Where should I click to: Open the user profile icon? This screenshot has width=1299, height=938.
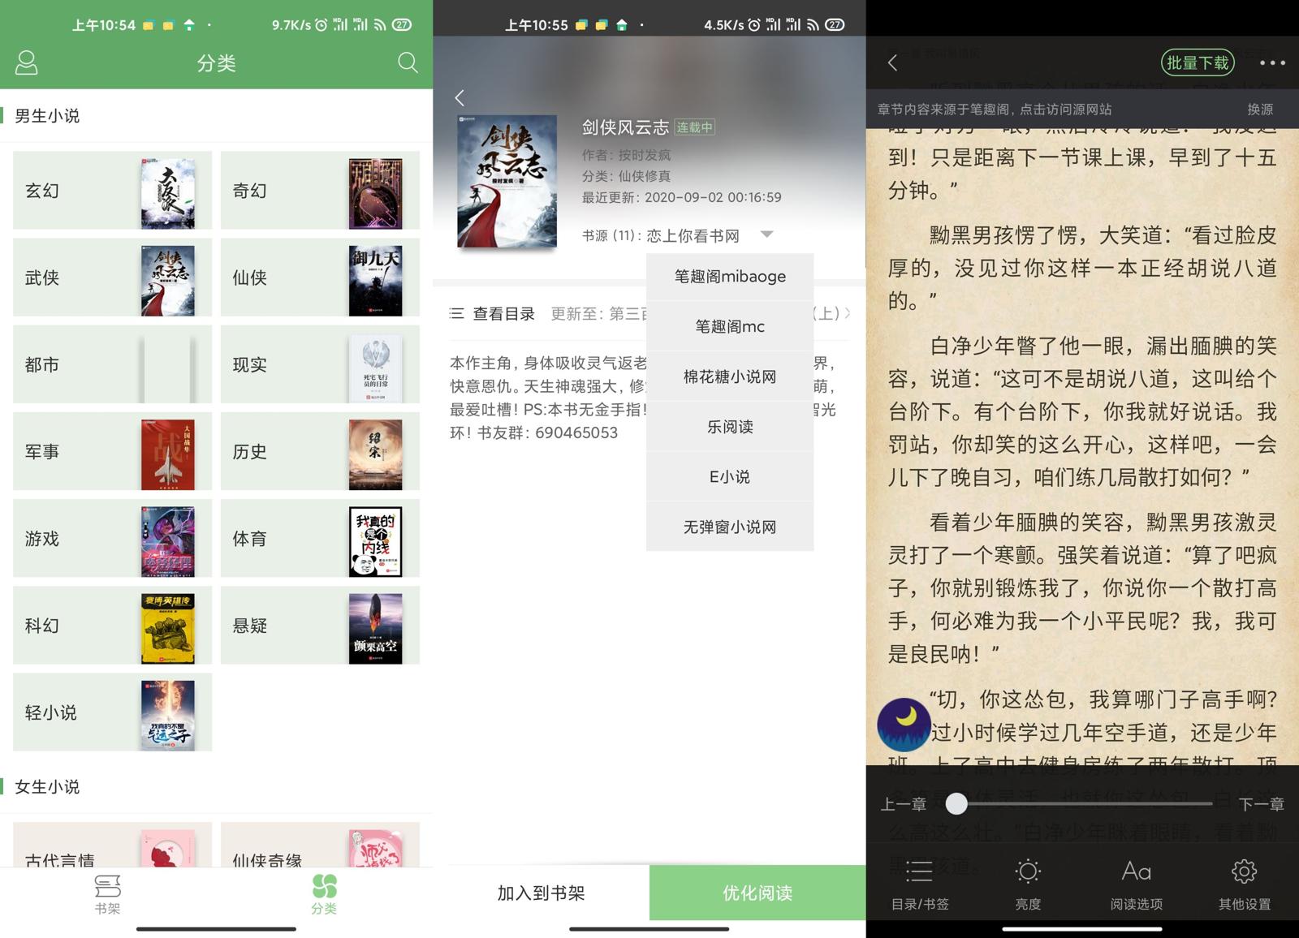click(x=27, y=62)
